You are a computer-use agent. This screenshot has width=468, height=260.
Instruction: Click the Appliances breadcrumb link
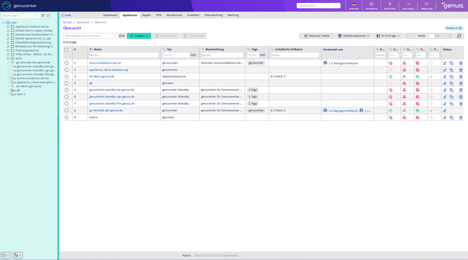[83, 22]
